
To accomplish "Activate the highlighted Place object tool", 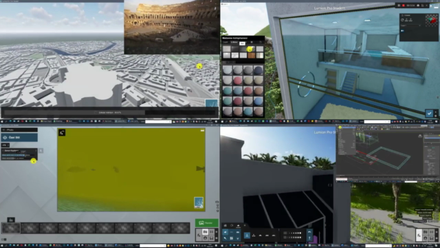I will pyautogui.click(x=247, y=236).
